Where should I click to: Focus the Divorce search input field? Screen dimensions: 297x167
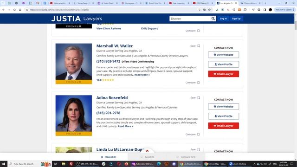pos(190,19)
